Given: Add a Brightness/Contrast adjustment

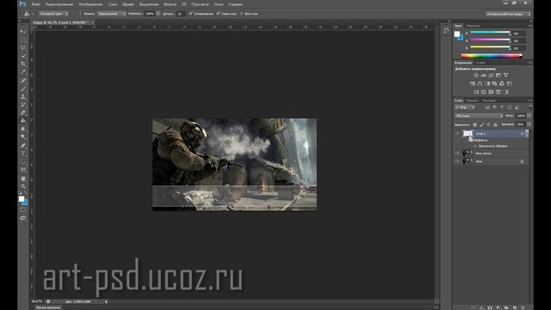Looking at the screenshot, I should click(476, 75).
